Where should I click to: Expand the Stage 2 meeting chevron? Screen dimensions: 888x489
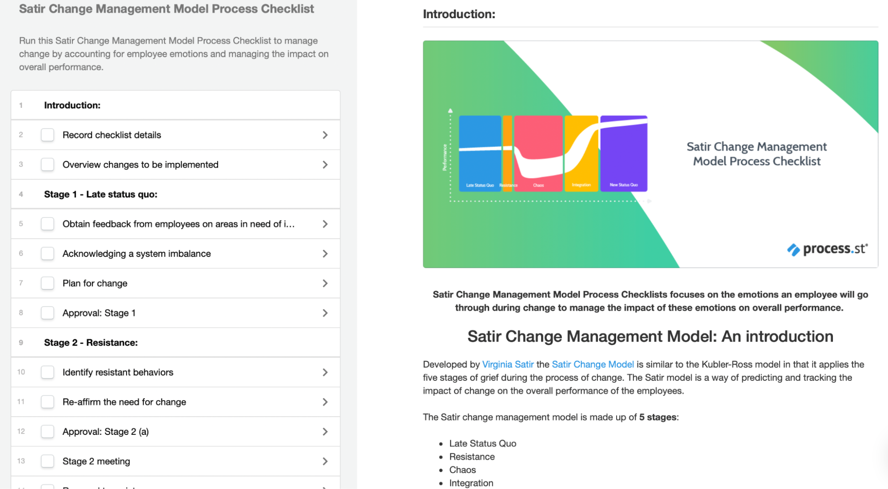click(325, 461)
